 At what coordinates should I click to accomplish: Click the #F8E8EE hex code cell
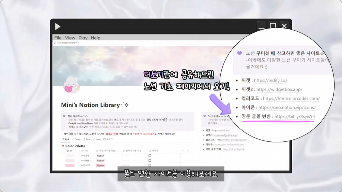pos(85,160)
